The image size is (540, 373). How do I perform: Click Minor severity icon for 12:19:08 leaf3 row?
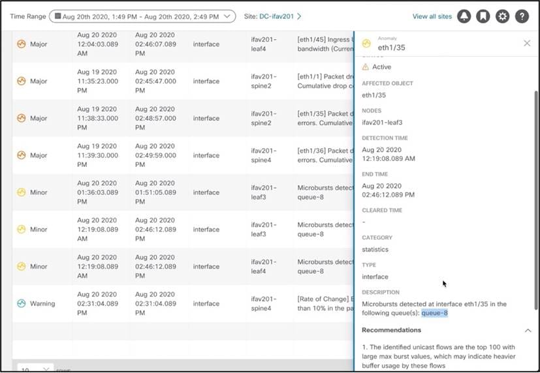(x=22, y=230)
